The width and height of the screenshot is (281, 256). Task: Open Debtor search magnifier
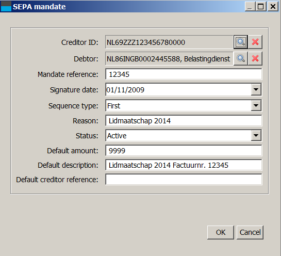click(x=241, y=58)
